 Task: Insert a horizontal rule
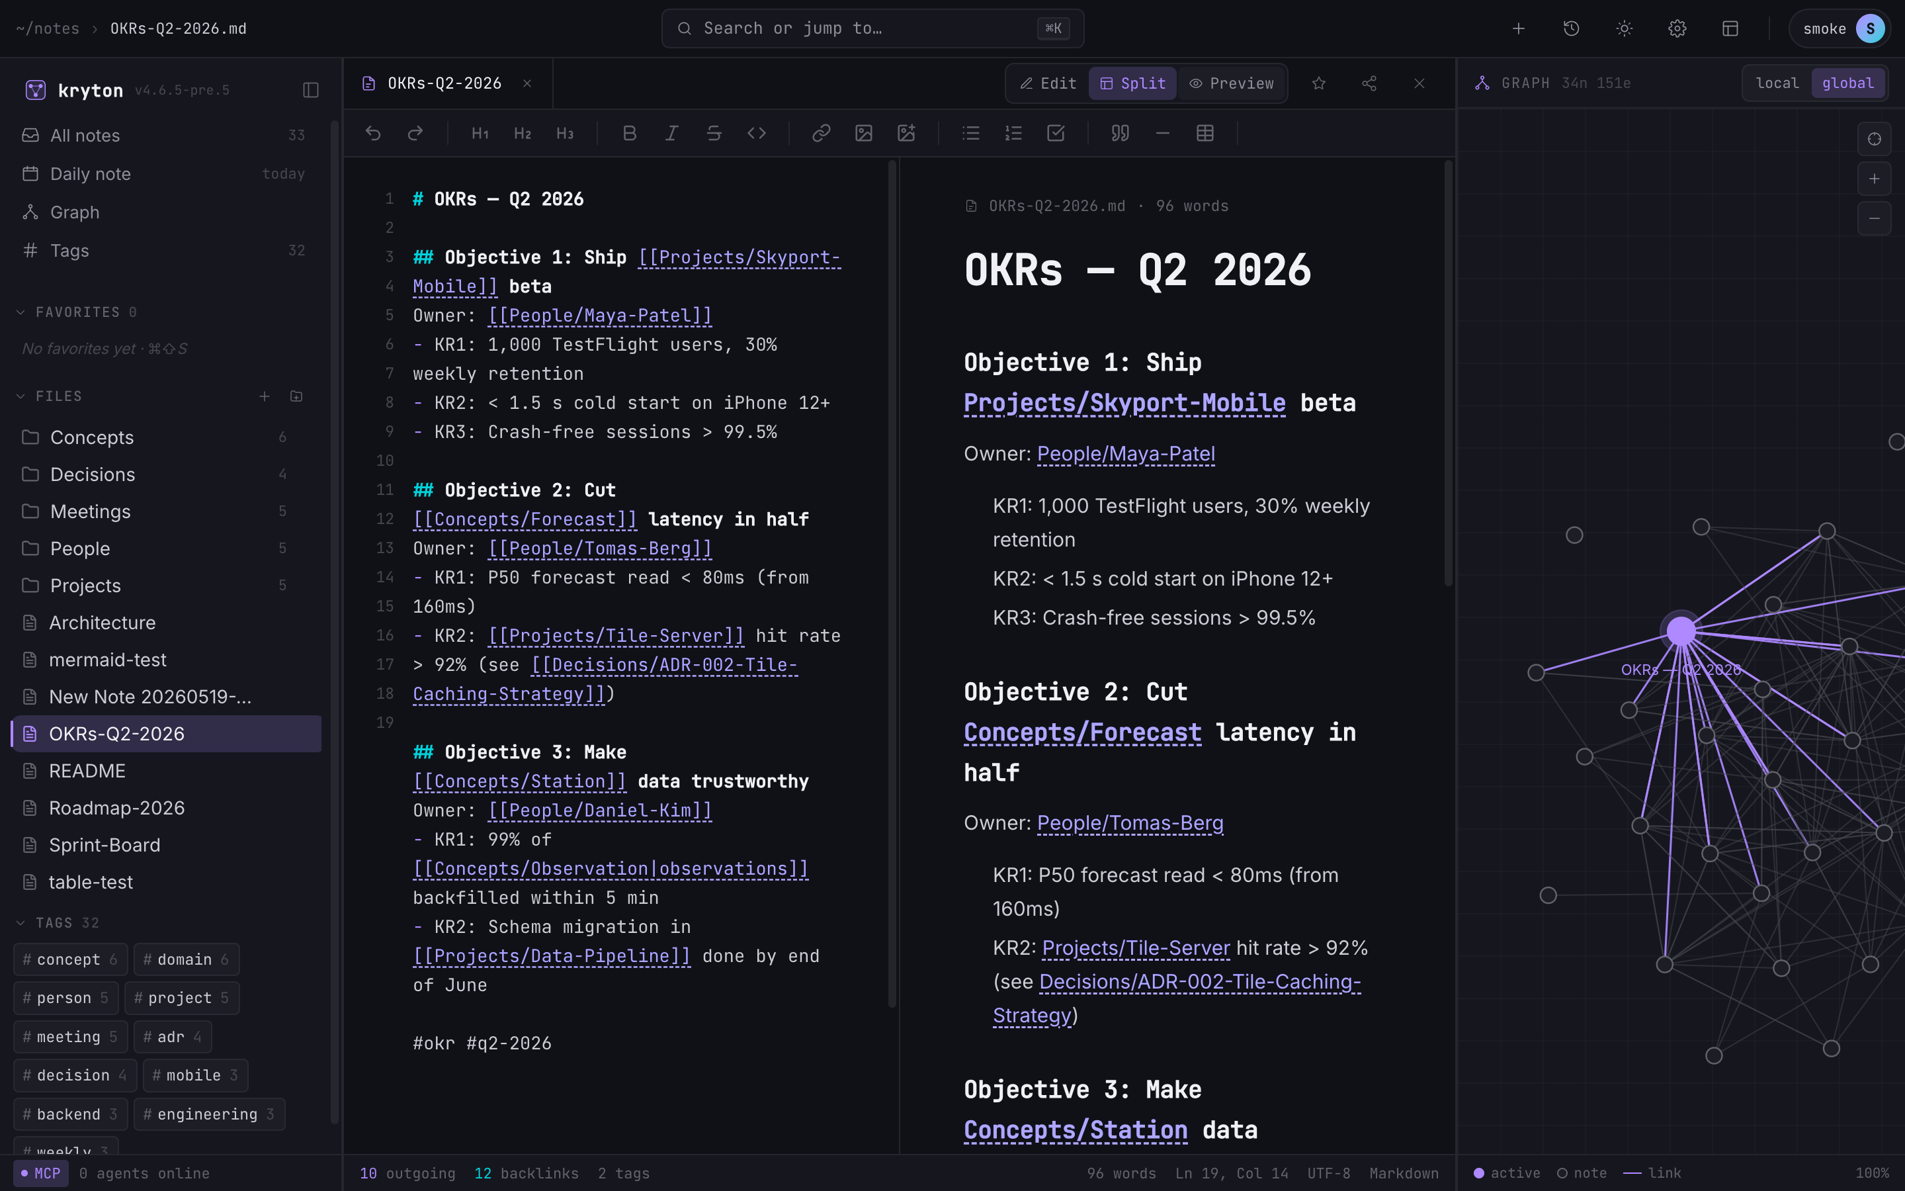tap(1163, 133)
